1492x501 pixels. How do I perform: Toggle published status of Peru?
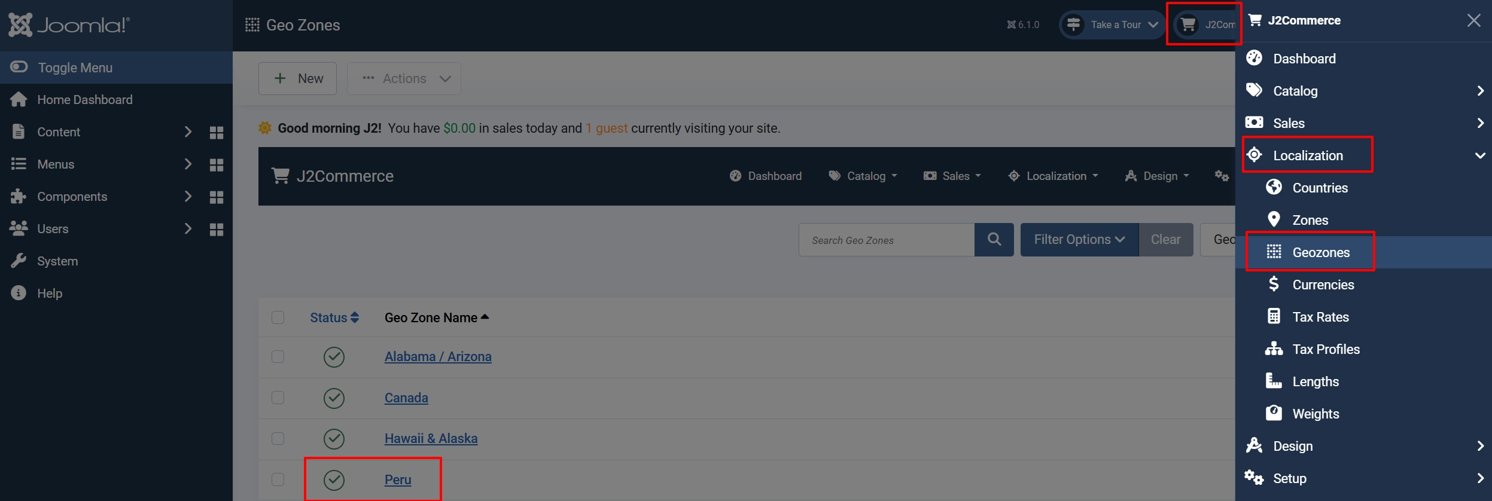pyautogui.click(x=334, y=479)
